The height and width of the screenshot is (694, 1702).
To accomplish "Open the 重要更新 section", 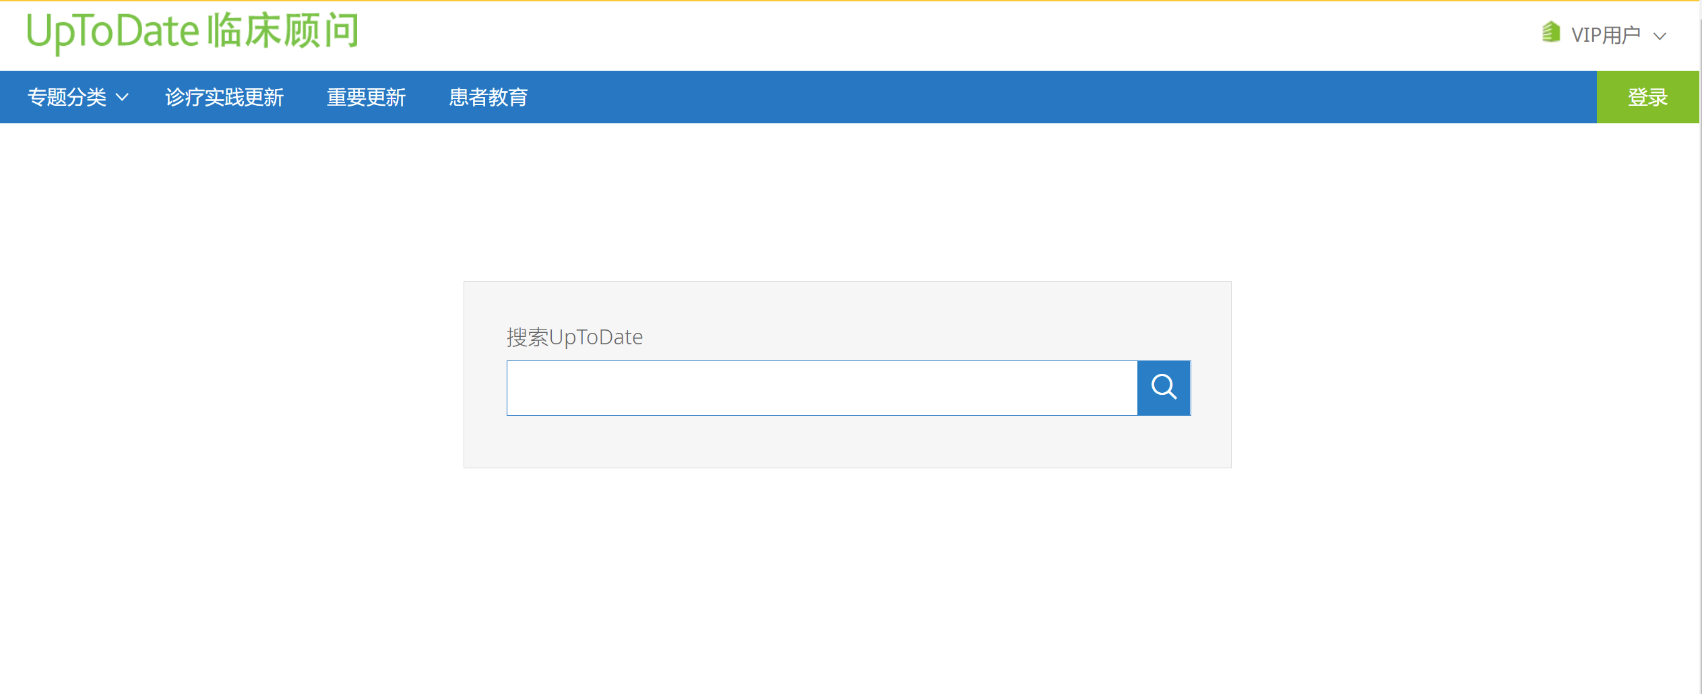I will (x=366, y=97).
